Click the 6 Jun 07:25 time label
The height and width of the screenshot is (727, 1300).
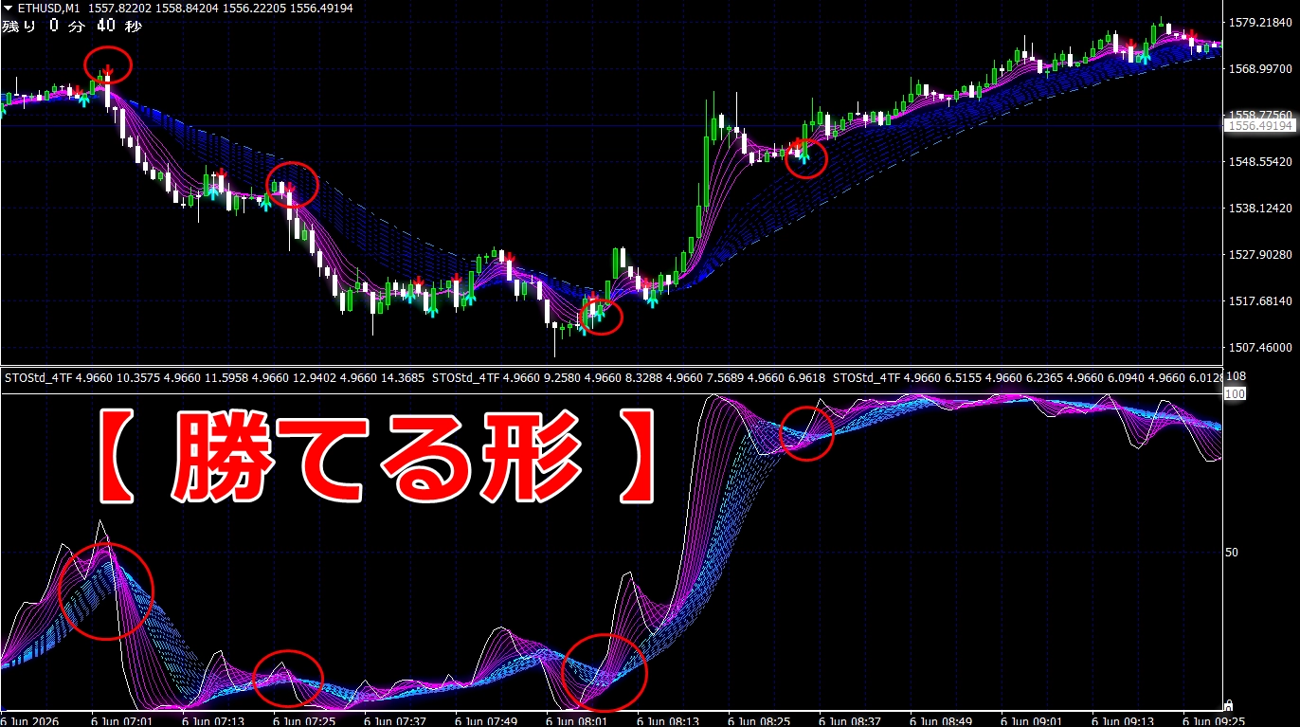(305, 720)
